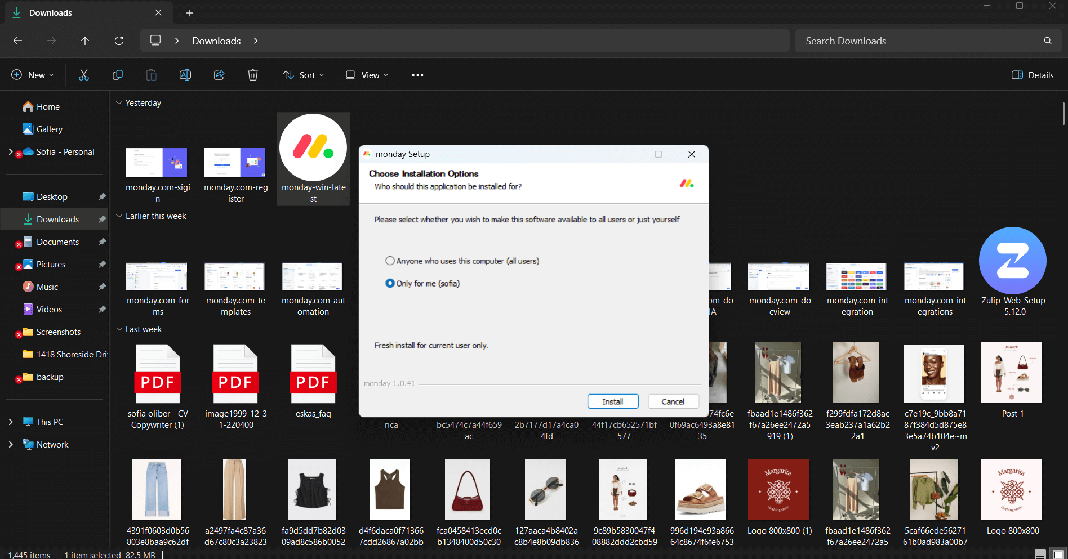Open Documents in the navigation pane
Viewport: 1068px width, 559px height.
[57, 242]
